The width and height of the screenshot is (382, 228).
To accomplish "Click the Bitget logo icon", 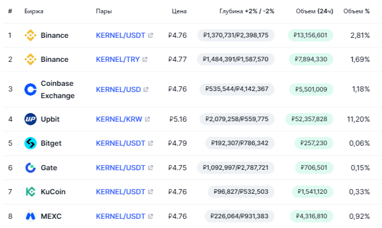I will coord(31,143).
